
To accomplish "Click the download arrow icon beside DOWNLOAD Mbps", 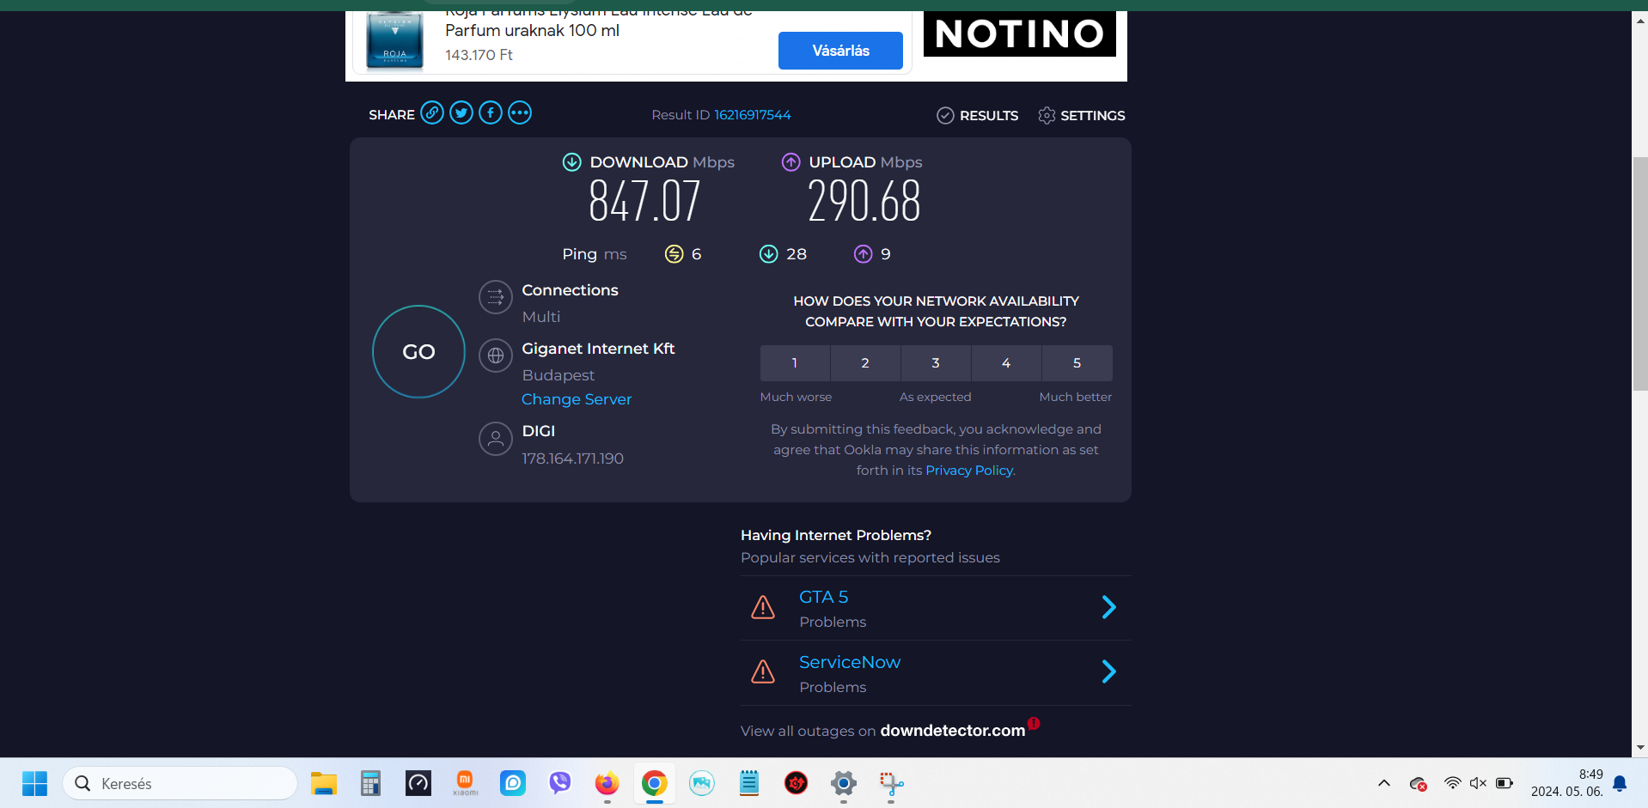I will click(572, 162).
